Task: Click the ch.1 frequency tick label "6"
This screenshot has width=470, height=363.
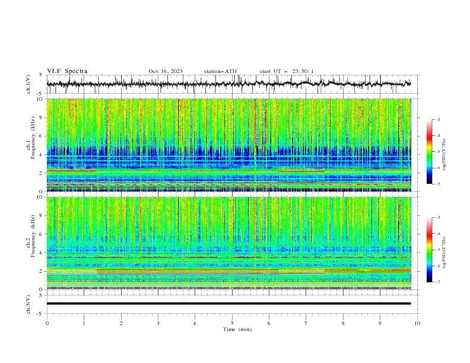Action: click(42, 136)
